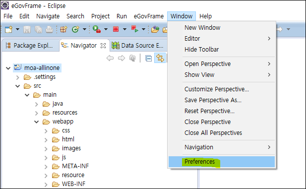Open the New Java Class dropdown arrow

pyautogui.click(x=84, y=29)
